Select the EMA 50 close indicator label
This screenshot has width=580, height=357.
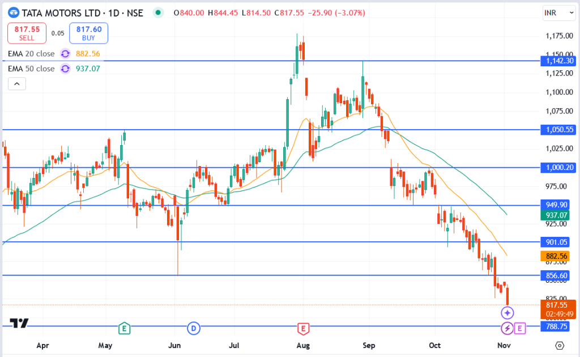tap(31, 69)
